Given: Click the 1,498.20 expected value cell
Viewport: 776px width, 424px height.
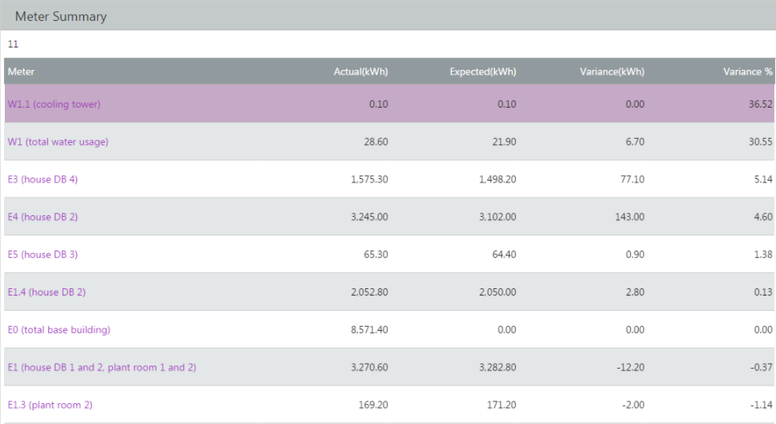Looking at the screenshot, I should click(498, 179).
